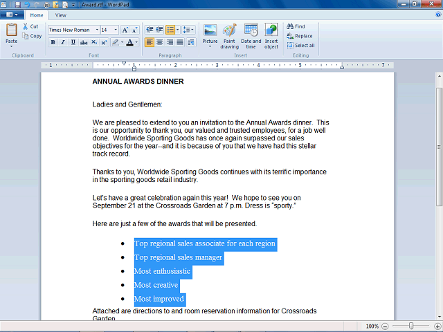This screenshot has width=443, height=332.
Task: Click the printer icon in the title bar
Action: 47,5
